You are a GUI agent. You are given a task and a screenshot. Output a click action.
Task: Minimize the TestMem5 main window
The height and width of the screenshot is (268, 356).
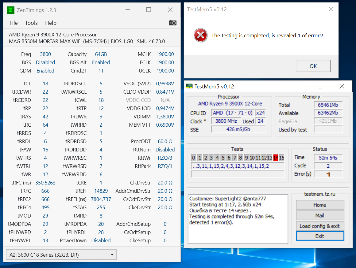pos(299,86)
